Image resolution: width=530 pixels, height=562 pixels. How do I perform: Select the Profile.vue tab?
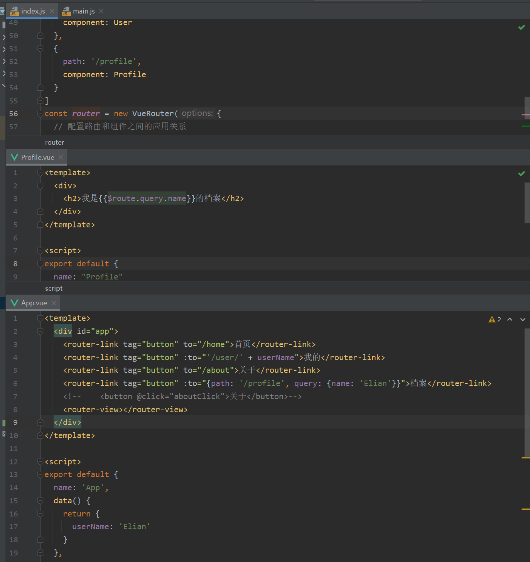coord(37,157)
